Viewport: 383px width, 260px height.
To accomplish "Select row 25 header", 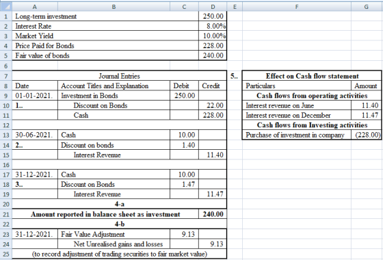I will pyautogui.click(x=6, y=254).
